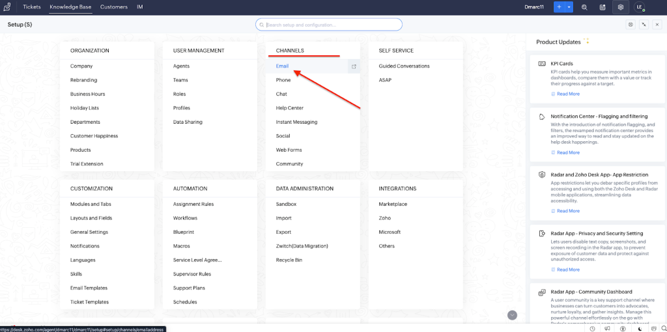This screenshot has width=667, height=332.
Task: Click the Zoho Desk logo icon
Action: coord(8,7)
